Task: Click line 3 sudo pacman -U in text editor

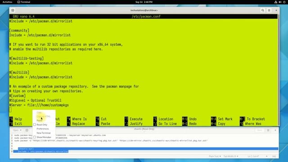Action: click(x=111, y=140)
